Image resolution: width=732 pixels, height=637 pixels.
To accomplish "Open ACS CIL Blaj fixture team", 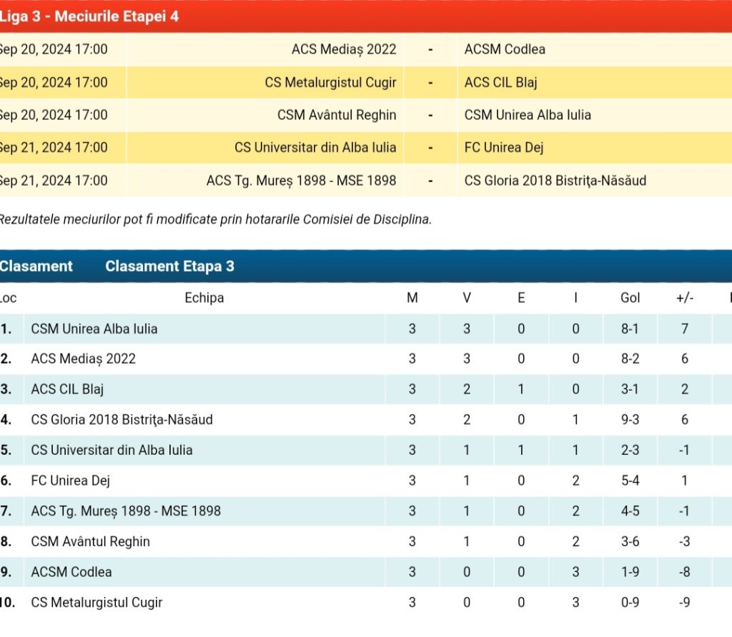I will [500, 83].
